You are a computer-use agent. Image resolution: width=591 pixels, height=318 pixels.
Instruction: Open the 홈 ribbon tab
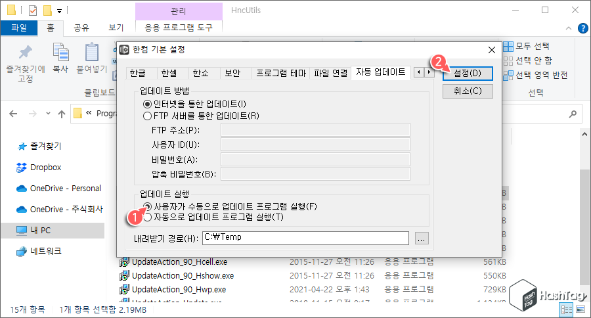[x=50, y=28]
